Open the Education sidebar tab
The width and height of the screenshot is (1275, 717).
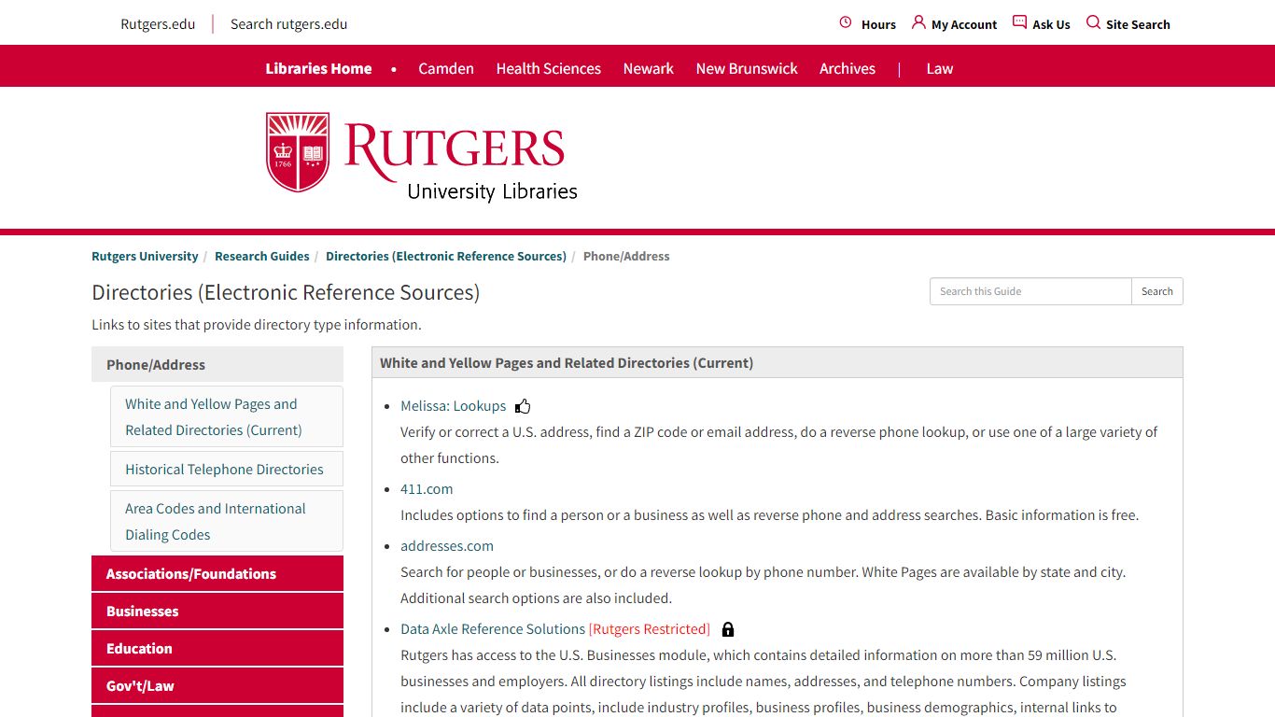[217, 648]
